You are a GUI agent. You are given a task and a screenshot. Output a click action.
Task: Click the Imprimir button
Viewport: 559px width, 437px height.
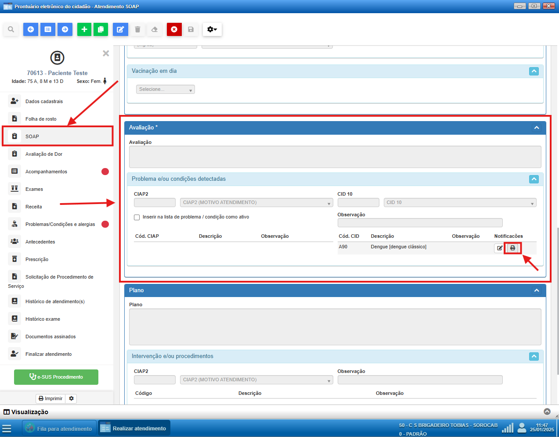click(50, 398)
